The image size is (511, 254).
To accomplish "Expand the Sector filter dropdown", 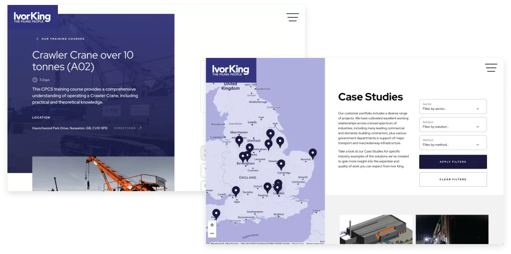I will 453,107.
